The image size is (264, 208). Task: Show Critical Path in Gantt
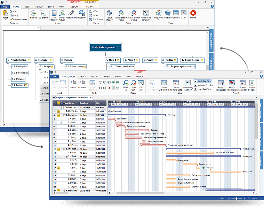click(x=164, y=85)
